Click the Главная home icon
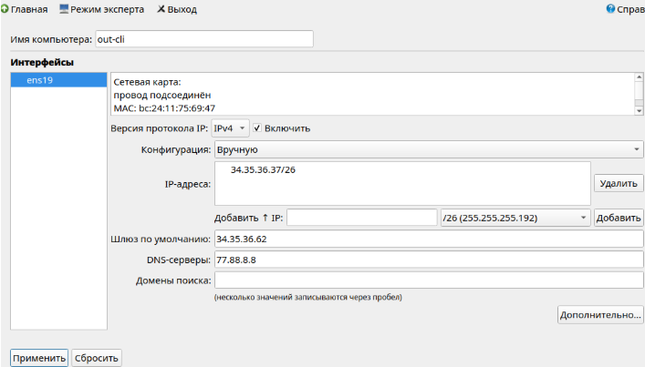Screen dimensions: 645x367 pyautogui.click(x=5, y=9)
